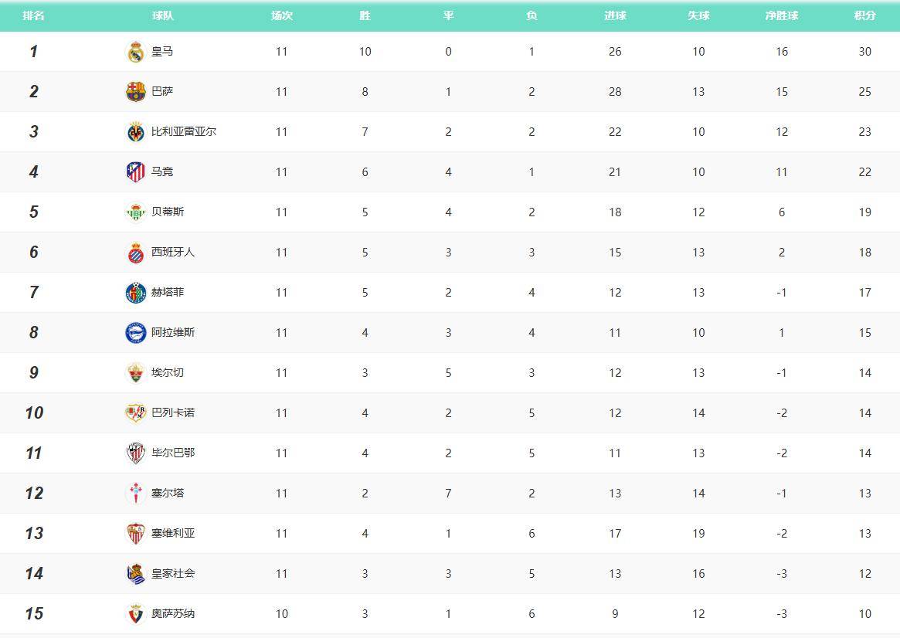Viewport: 900px width, 638px height.
Task: Click the 进球 column header
Action: tap(615, 15)
